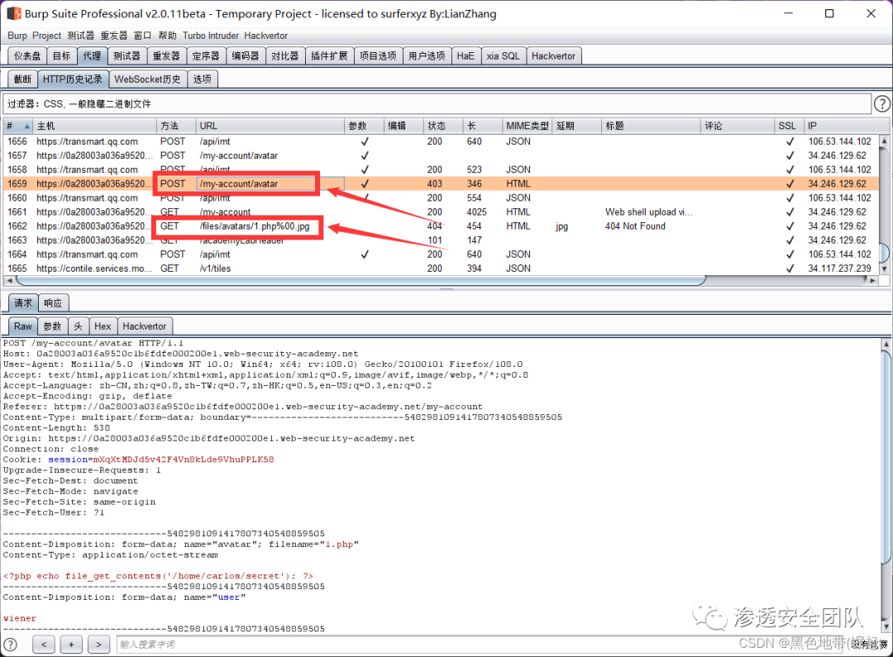Sort by the URL column header
This screenshot has width=893, height=657.
[x=270, y=126]
